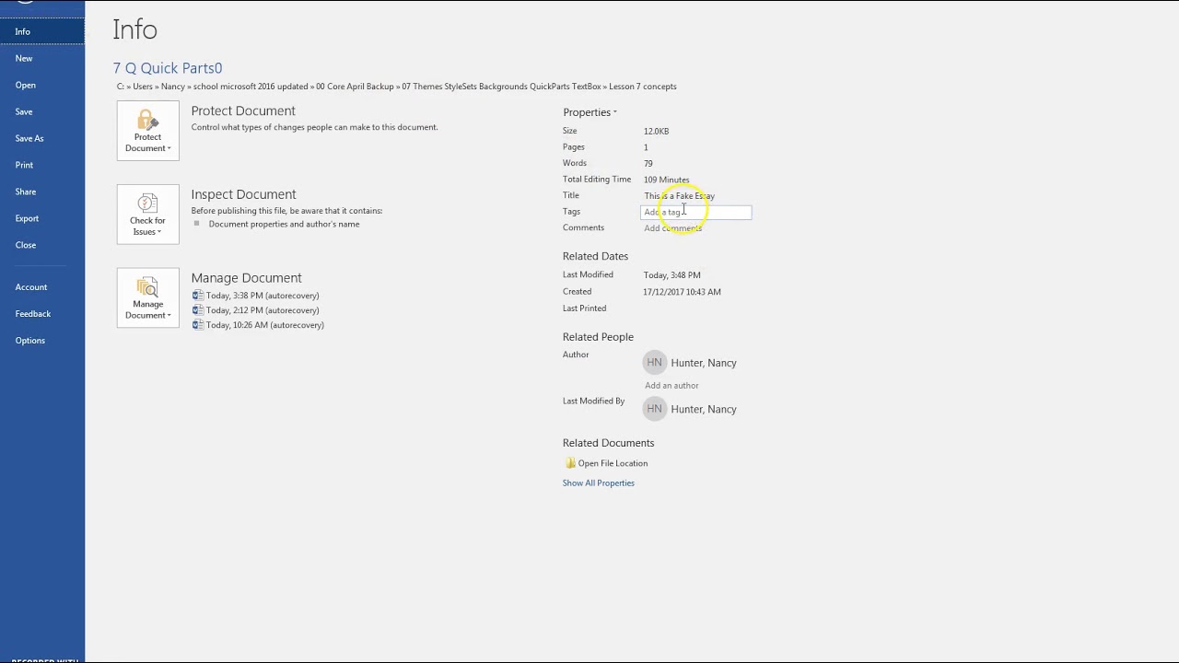
Task: Click the Word icon beside the 2:12 PM version
Action: 197,310
